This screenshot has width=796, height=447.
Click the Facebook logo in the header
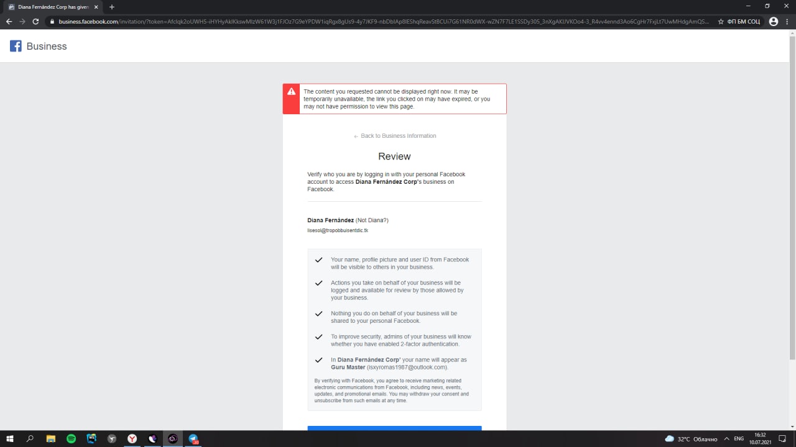coord(16,46)
